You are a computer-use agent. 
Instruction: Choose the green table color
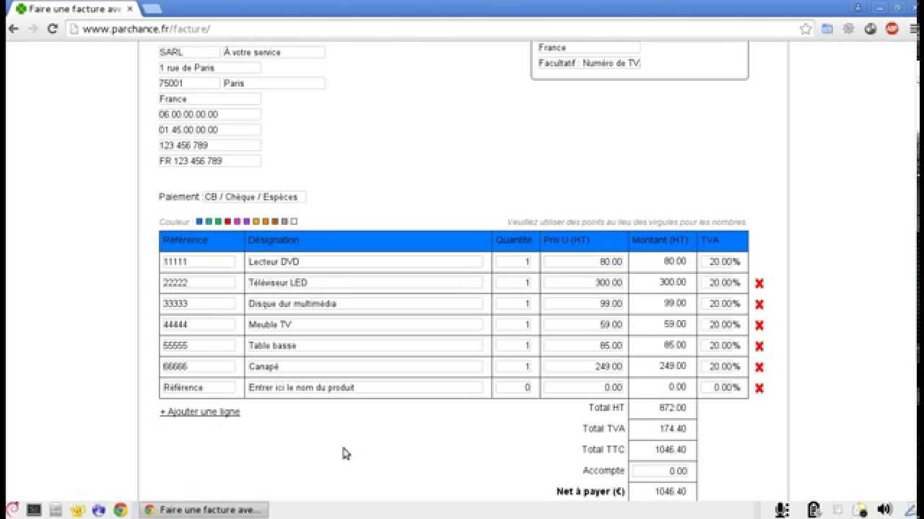tap(218, 222)
